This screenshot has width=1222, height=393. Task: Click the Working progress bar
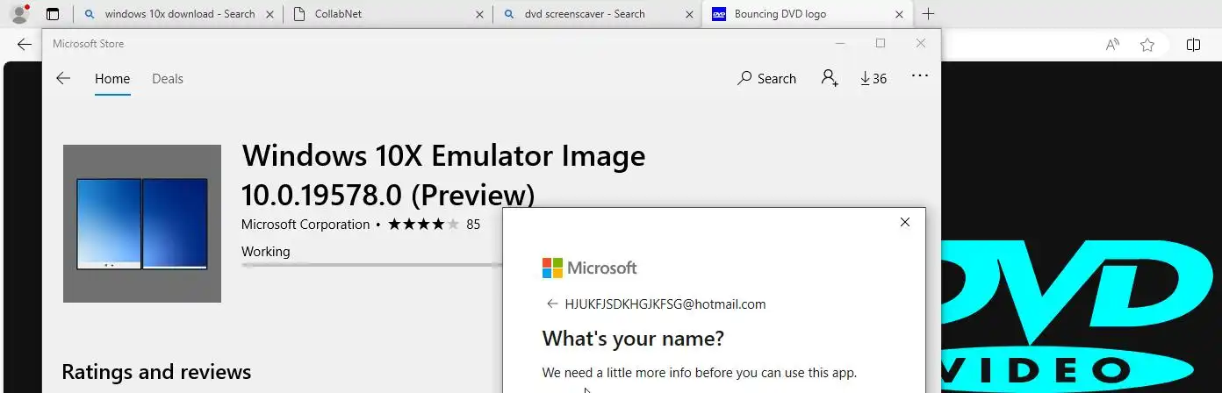[x=372, y=264]
